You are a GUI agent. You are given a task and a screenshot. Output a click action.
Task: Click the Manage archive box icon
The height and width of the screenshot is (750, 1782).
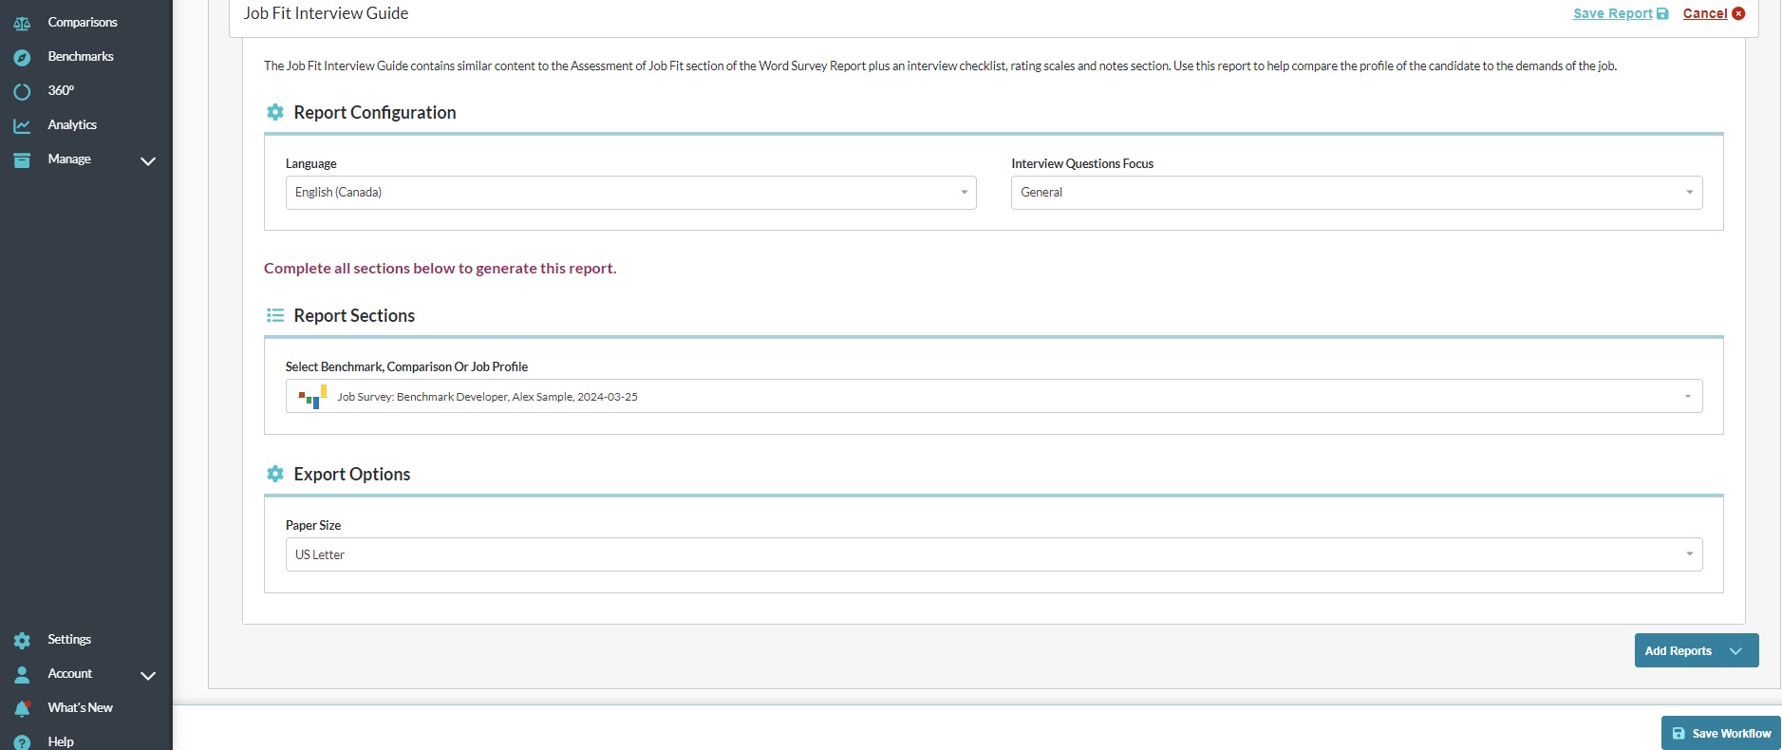[x=22, y=160]
